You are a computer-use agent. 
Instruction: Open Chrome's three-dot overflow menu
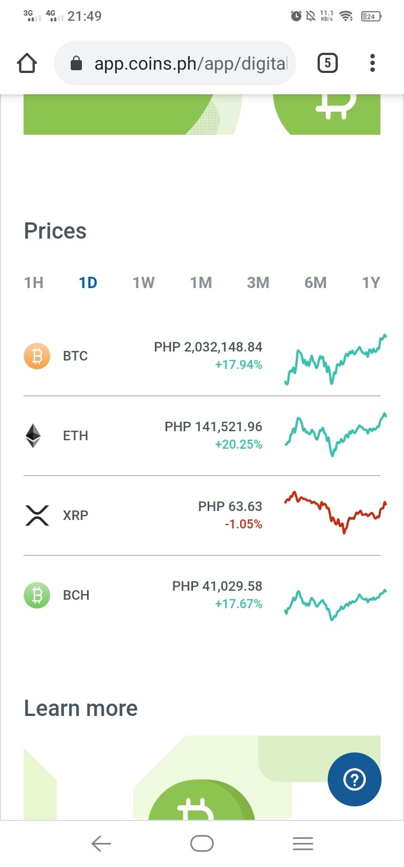373,63
